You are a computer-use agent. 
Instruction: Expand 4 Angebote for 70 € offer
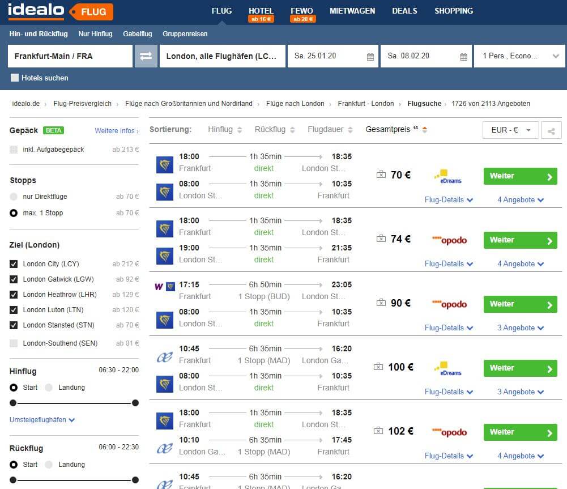tap(521, 200)
